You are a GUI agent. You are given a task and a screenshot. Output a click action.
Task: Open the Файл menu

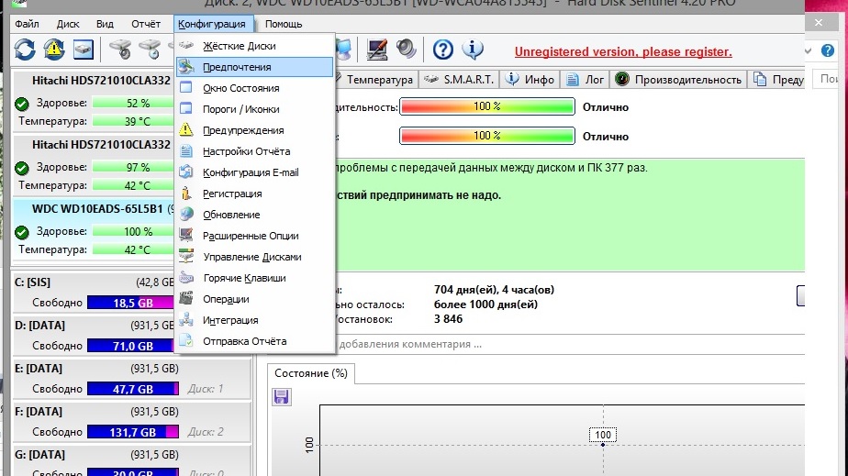click(x=27, y=24)
